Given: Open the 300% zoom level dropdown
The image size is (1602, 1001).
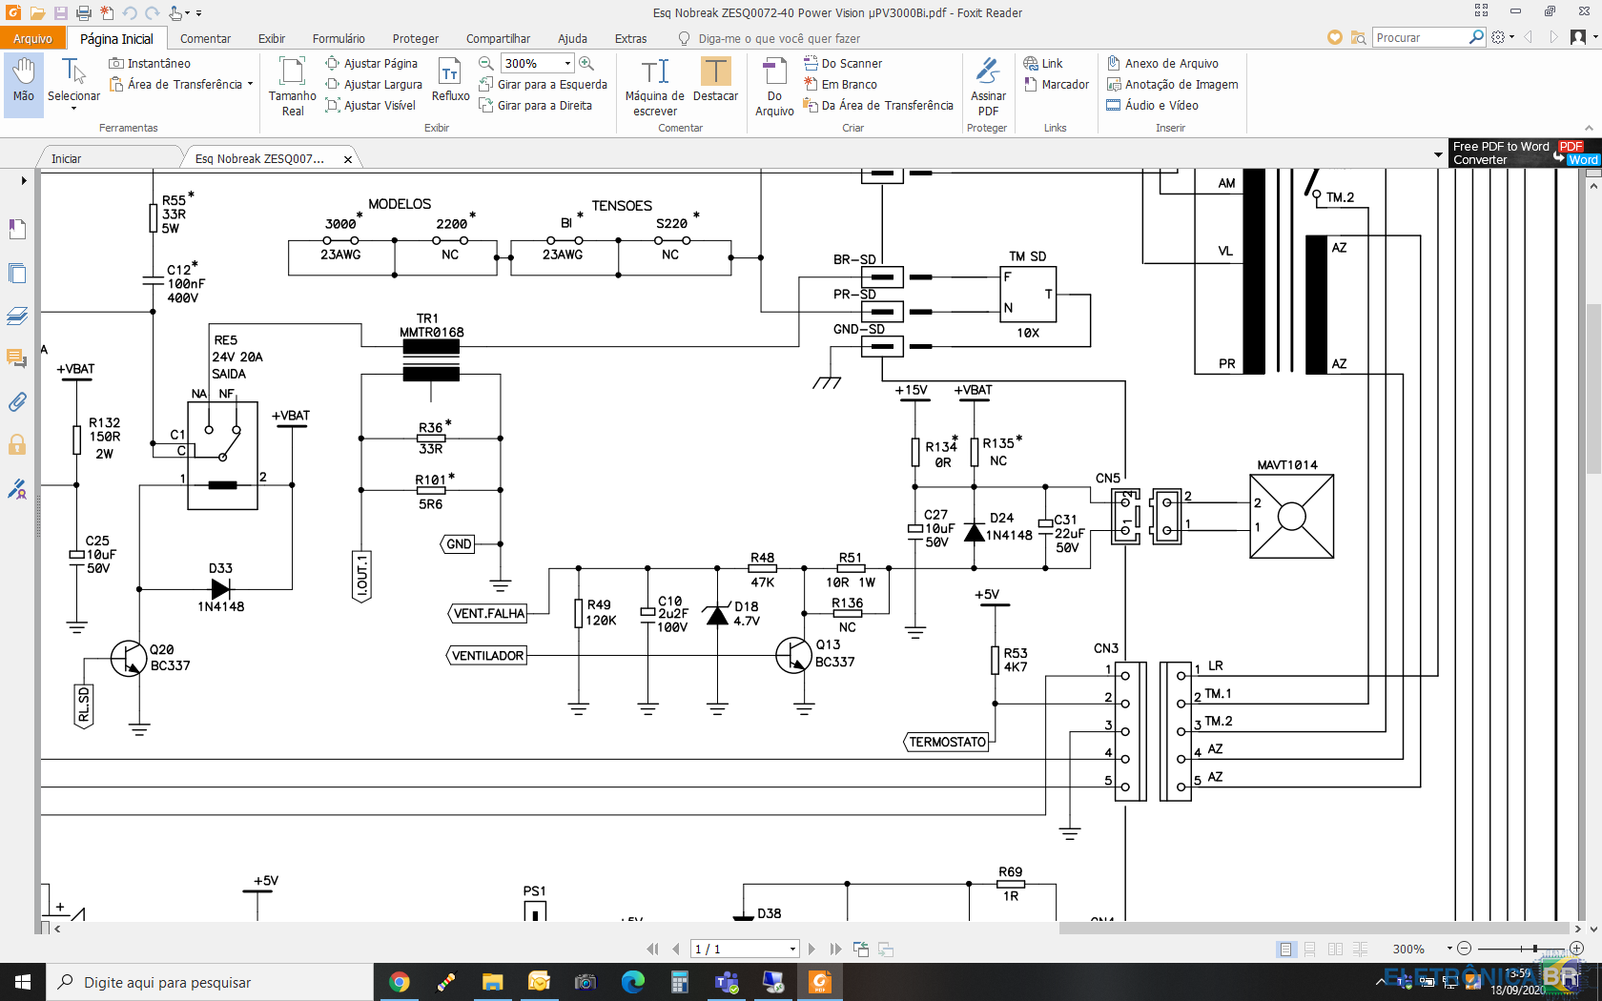Looking at the screenshot, I should tap(567, 63).
